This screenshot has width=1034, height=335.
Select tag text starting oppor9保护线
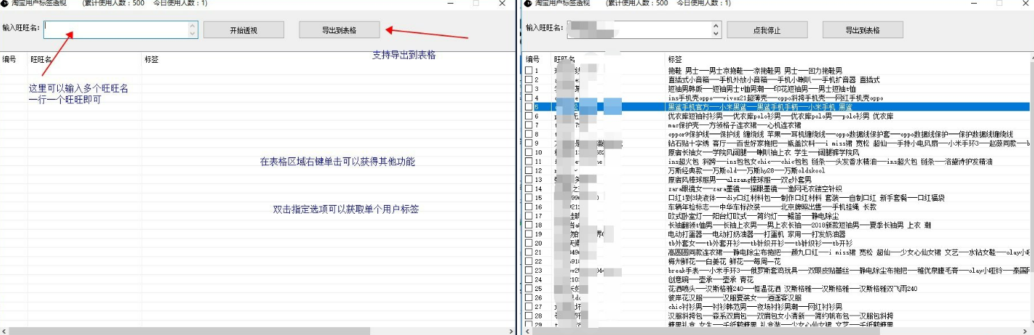(841, 134)
